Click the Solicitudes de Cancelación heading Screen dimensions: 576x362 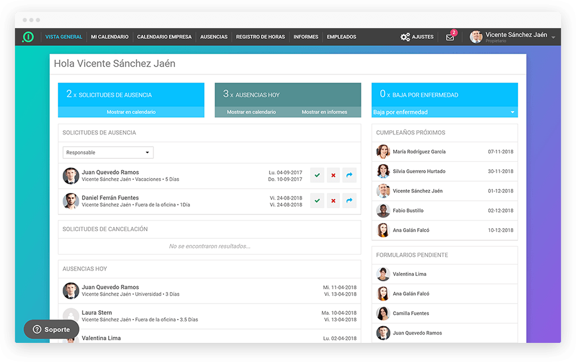tap(105, 229)
